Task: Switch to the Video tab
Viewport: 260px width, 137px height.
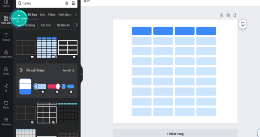Action: pos(51,15)
